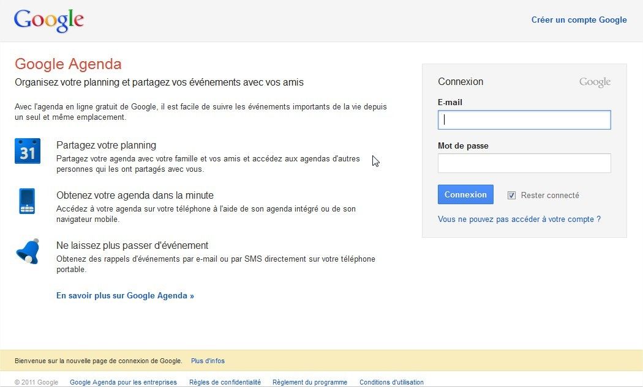The width and height of the screenshot is (643, 387).
Task: Click the blue calendar 31 icon
Action: [28, 151]
